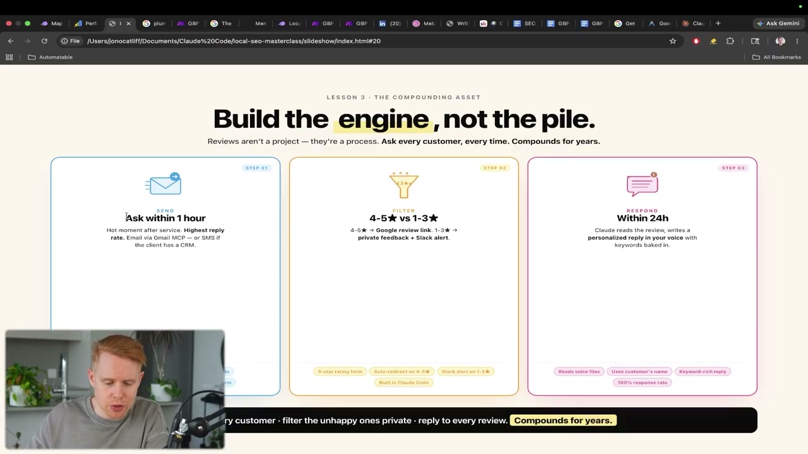Open the All Bookmarks folder

click(777, 57)
